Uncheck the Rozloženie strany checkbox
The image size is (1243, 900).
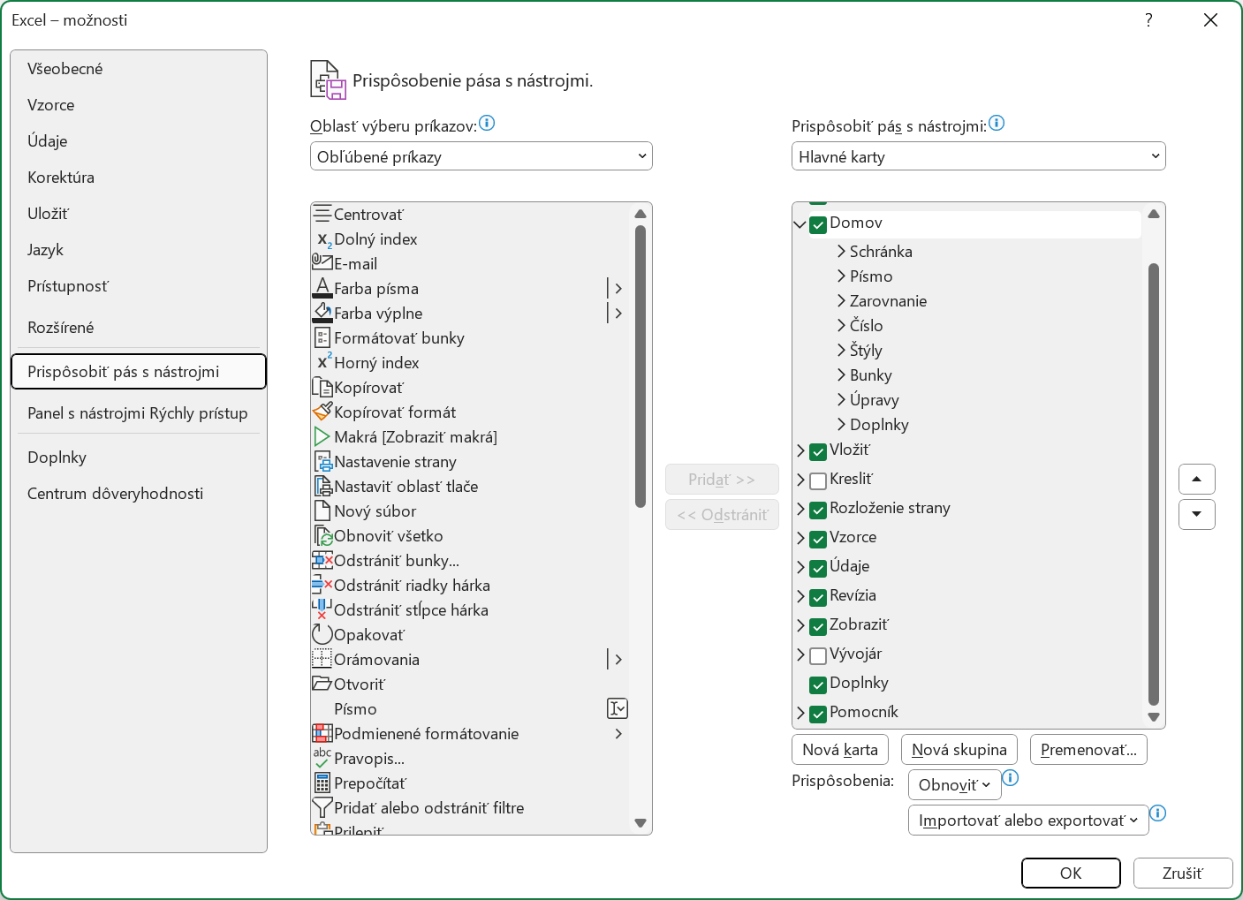pyautogui.click(x=818, y=510)
